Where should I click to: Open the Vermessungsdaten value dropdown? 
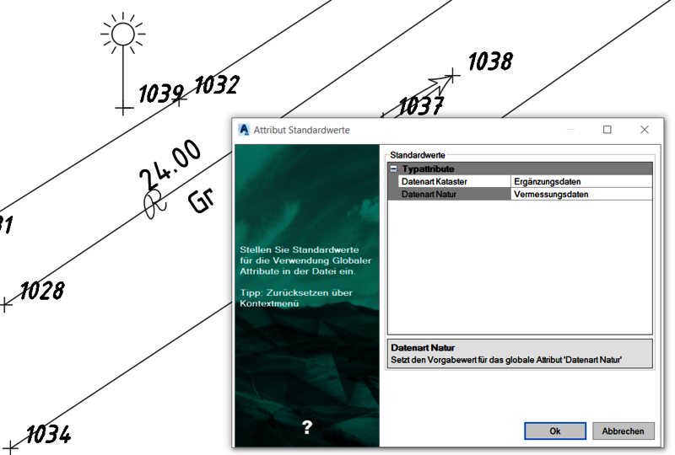[x=581, y=194]
